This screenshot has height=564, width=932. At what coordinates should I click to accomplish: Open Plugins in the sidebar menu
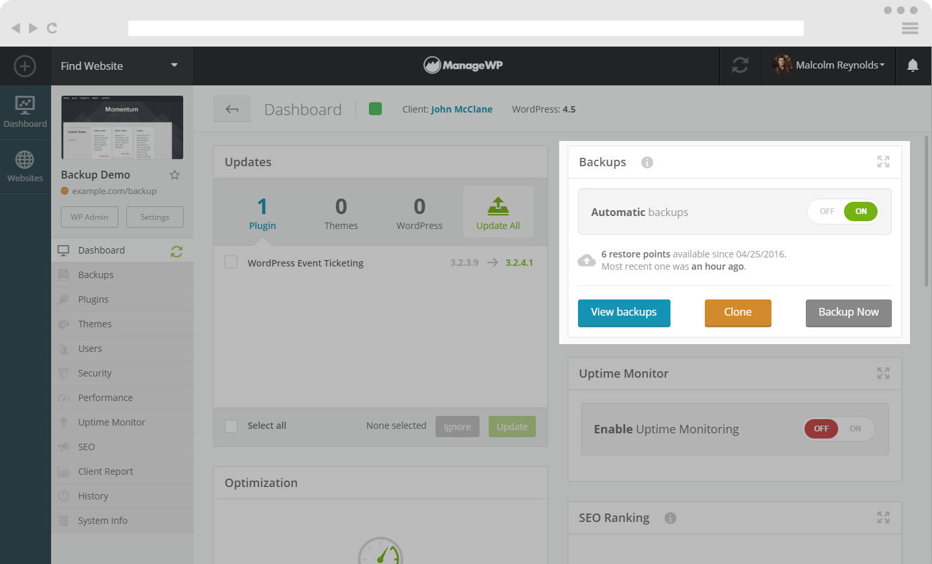[122, 299]
